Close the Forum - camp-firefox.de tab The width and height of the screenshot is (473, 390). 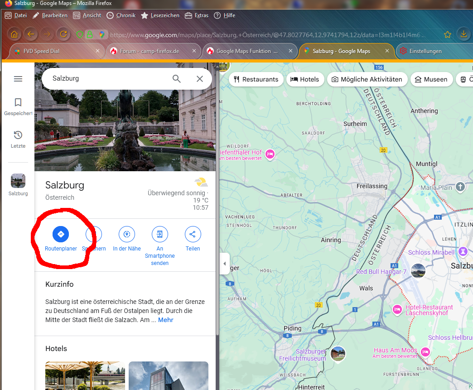click(x=194, y=51)
